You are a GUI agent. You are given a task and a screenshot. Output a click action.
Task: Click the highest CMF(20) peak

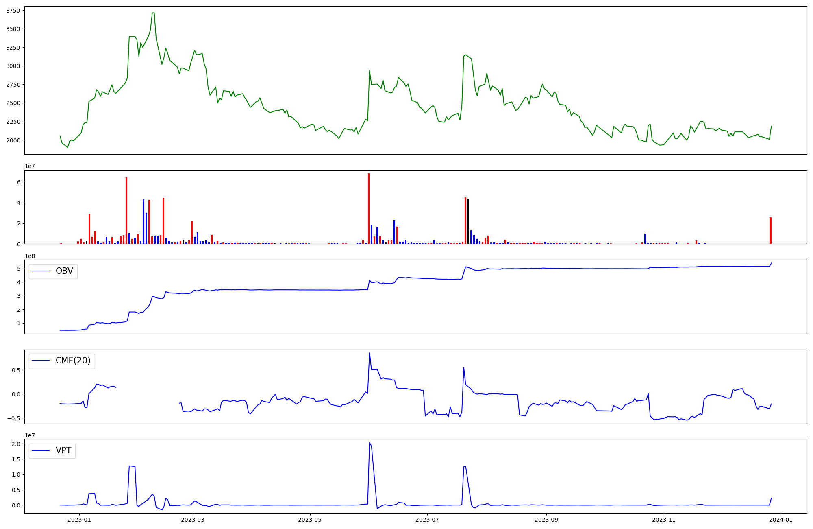pos(370,353)
